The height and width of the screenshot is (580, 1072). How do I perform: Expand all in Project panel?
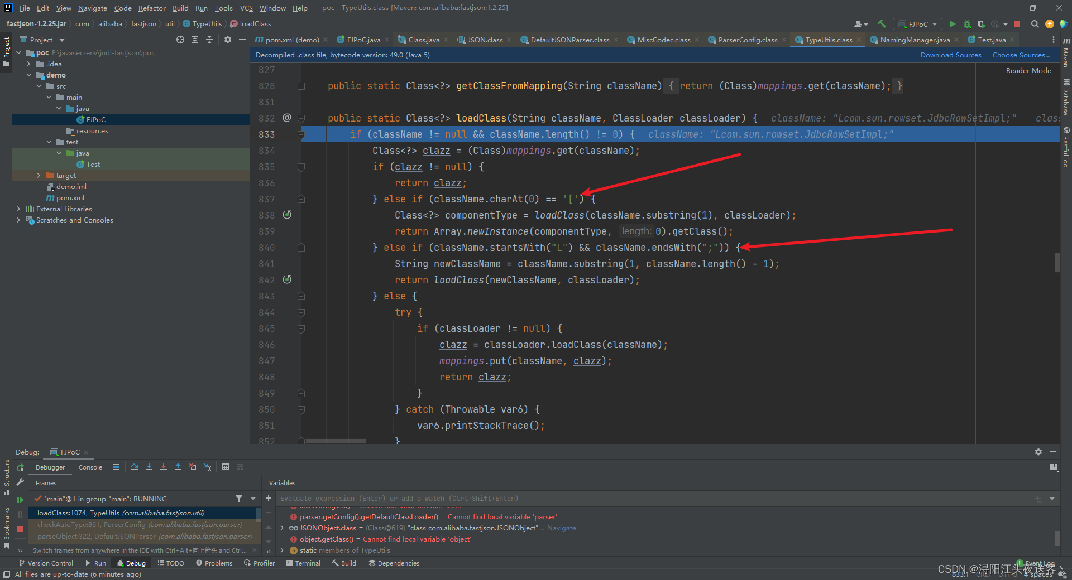(195, 40)
